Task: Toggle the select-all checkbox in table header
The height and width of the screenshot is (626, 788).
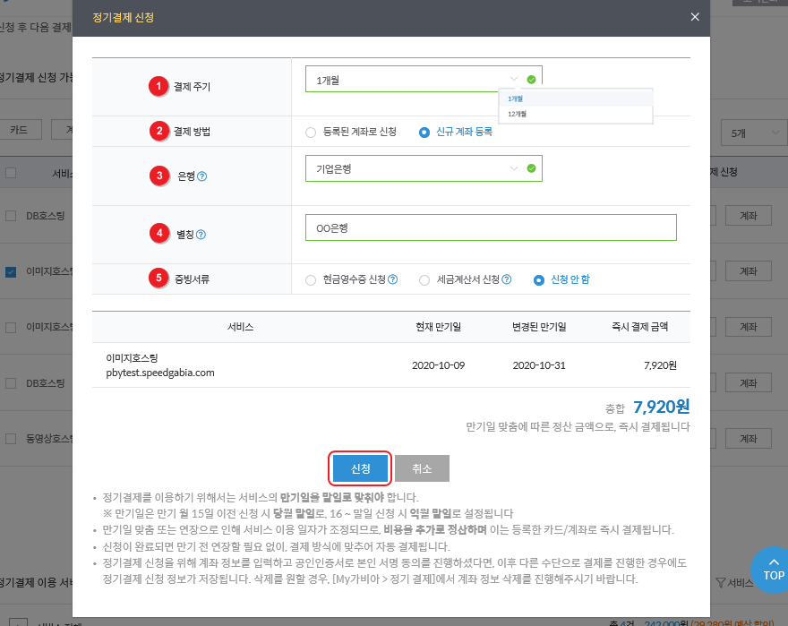Action: pos(11,173)
